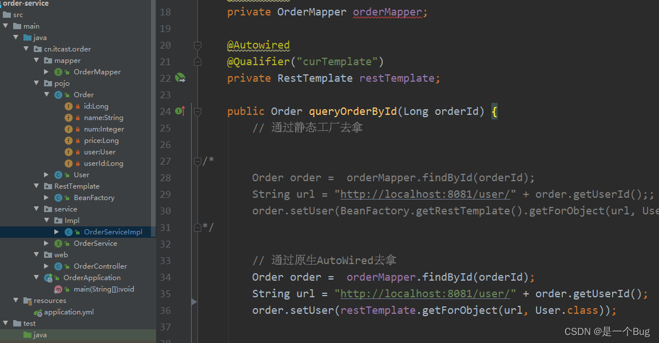Click the field icon beside num:Integer
Image resolution: width=659 pixels, height=343 pixels.
(69, 129)
